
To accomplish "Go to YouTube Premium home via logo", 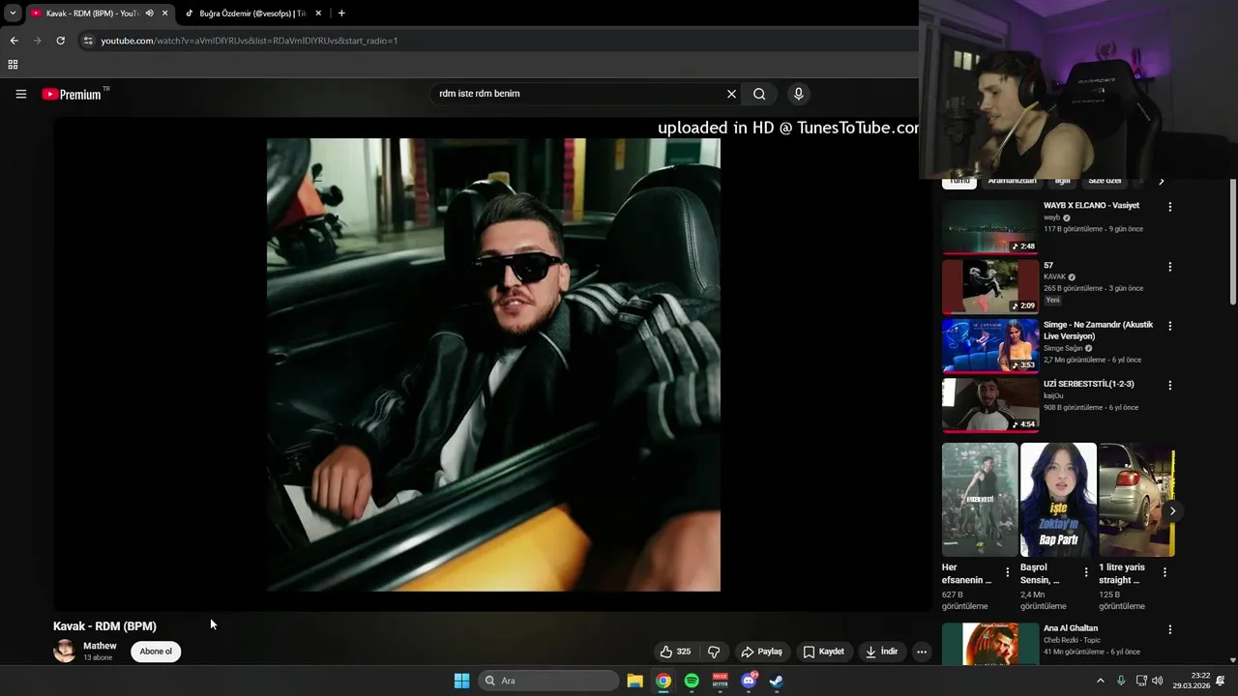I will click(x=72, y=94).
